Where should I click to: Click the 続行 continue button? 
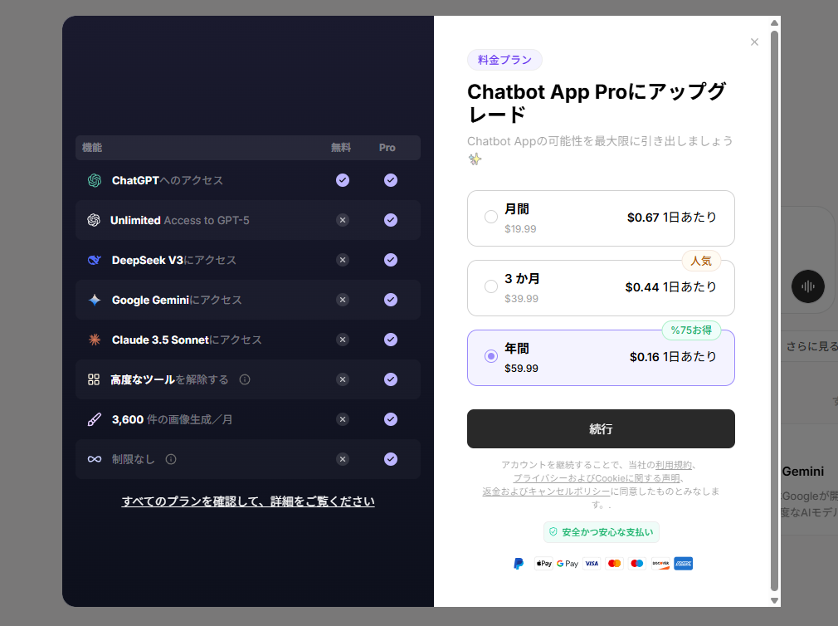tap(601, 428)
